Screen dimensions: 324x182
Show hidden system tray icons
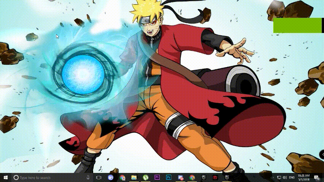click(x=273, y=177)
